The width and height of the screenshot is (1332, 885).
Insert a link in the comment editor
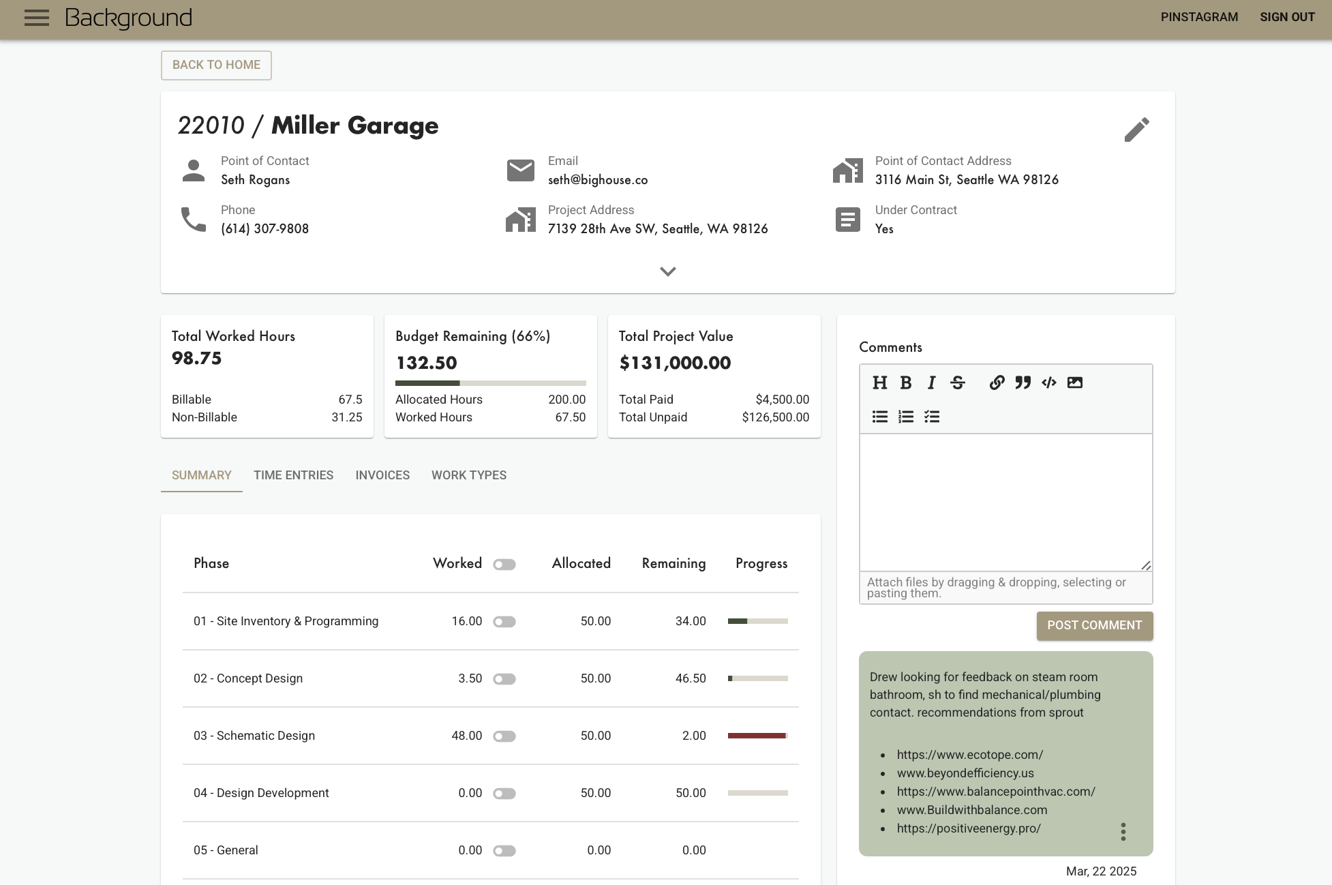997,382
